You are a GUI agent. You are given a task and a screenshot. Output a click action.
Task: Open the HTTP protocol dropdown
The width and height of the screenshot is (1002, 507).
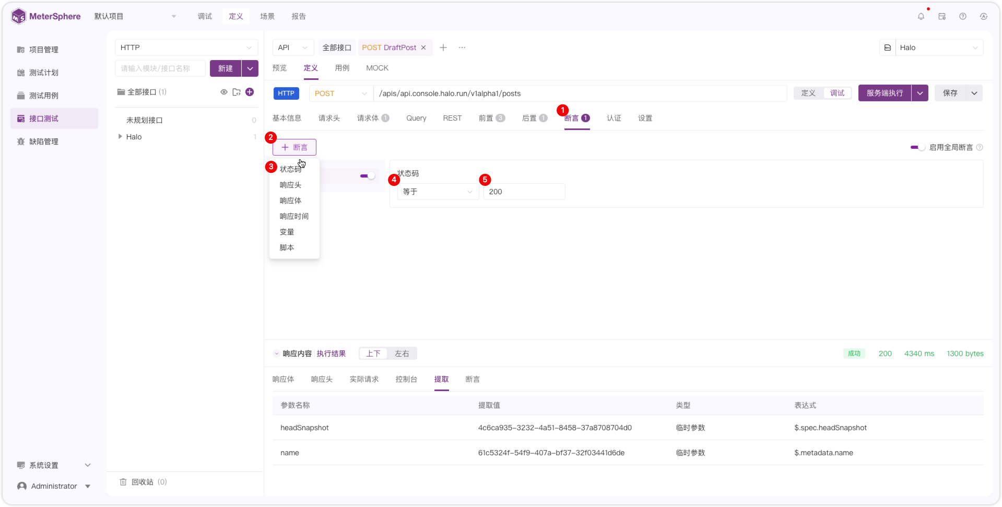tap(186, 48)
